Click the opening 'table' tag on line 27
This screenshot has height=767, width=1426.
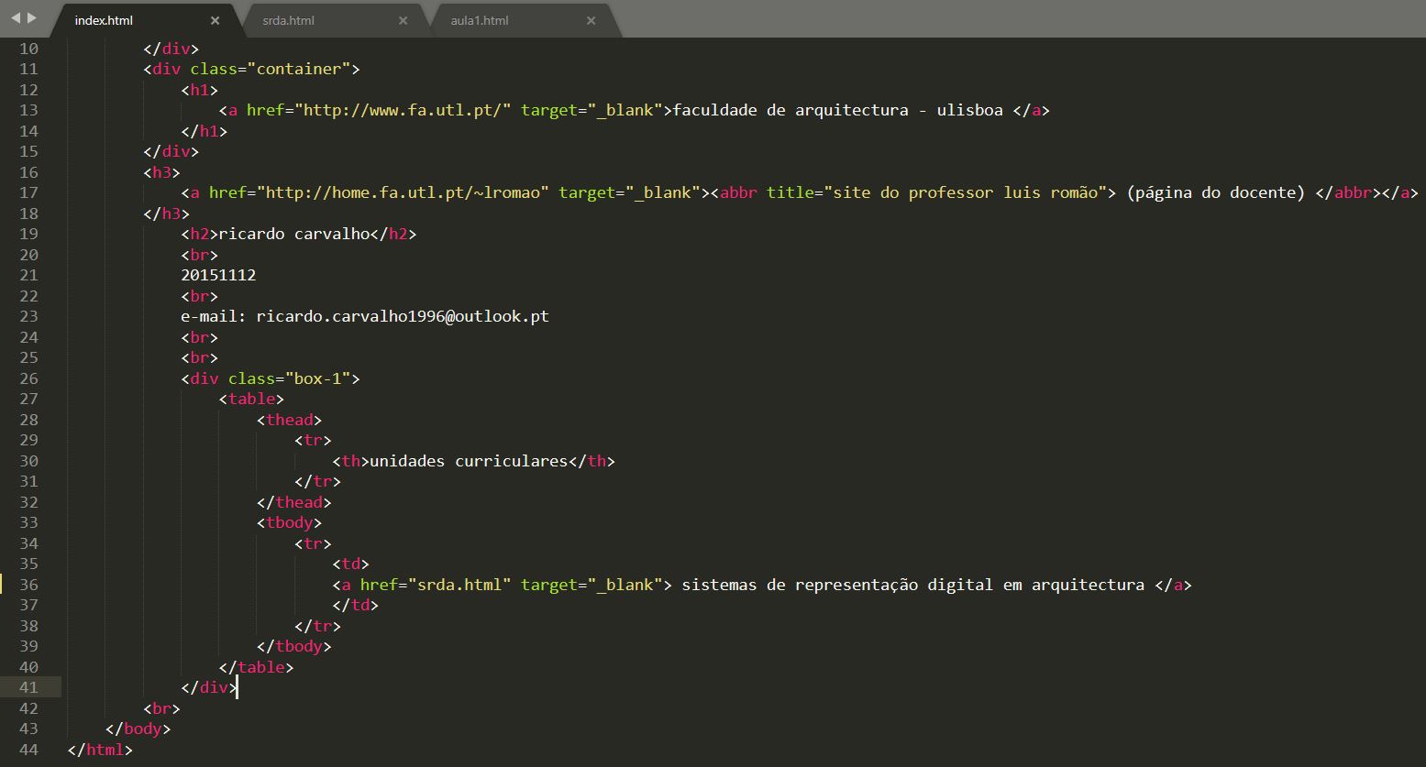click(251, 399)
